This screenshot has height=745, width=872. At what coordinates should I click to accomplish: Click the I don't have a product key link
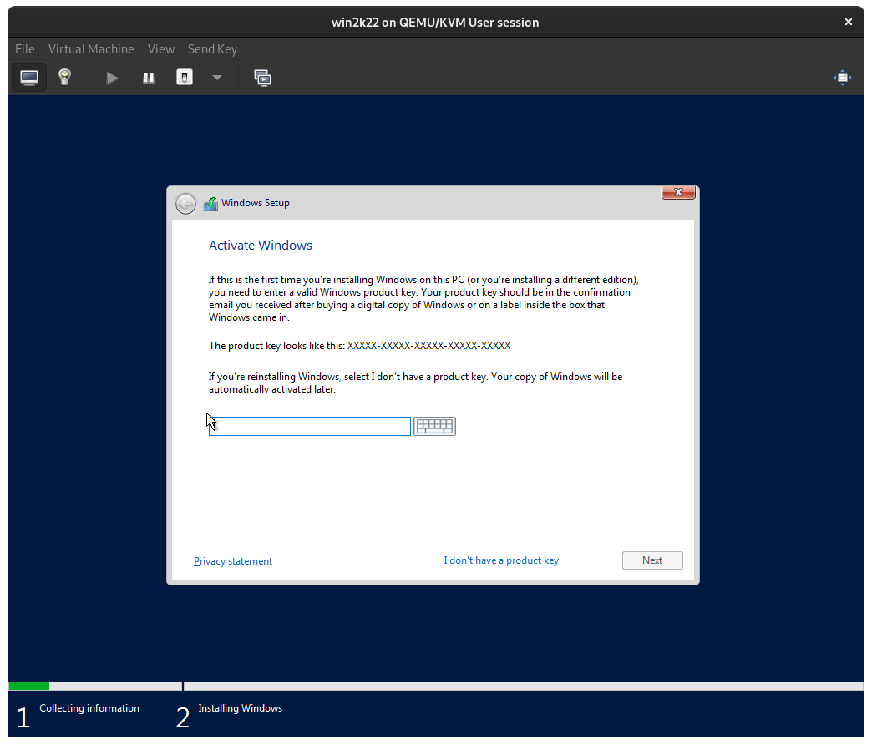pyautogui.click(x=501, y=560)
